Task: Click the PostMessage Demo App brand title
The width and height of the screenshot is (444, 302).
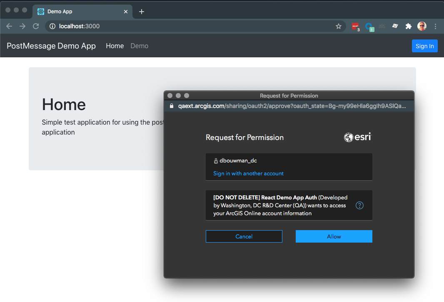Action: coord(51,46)
